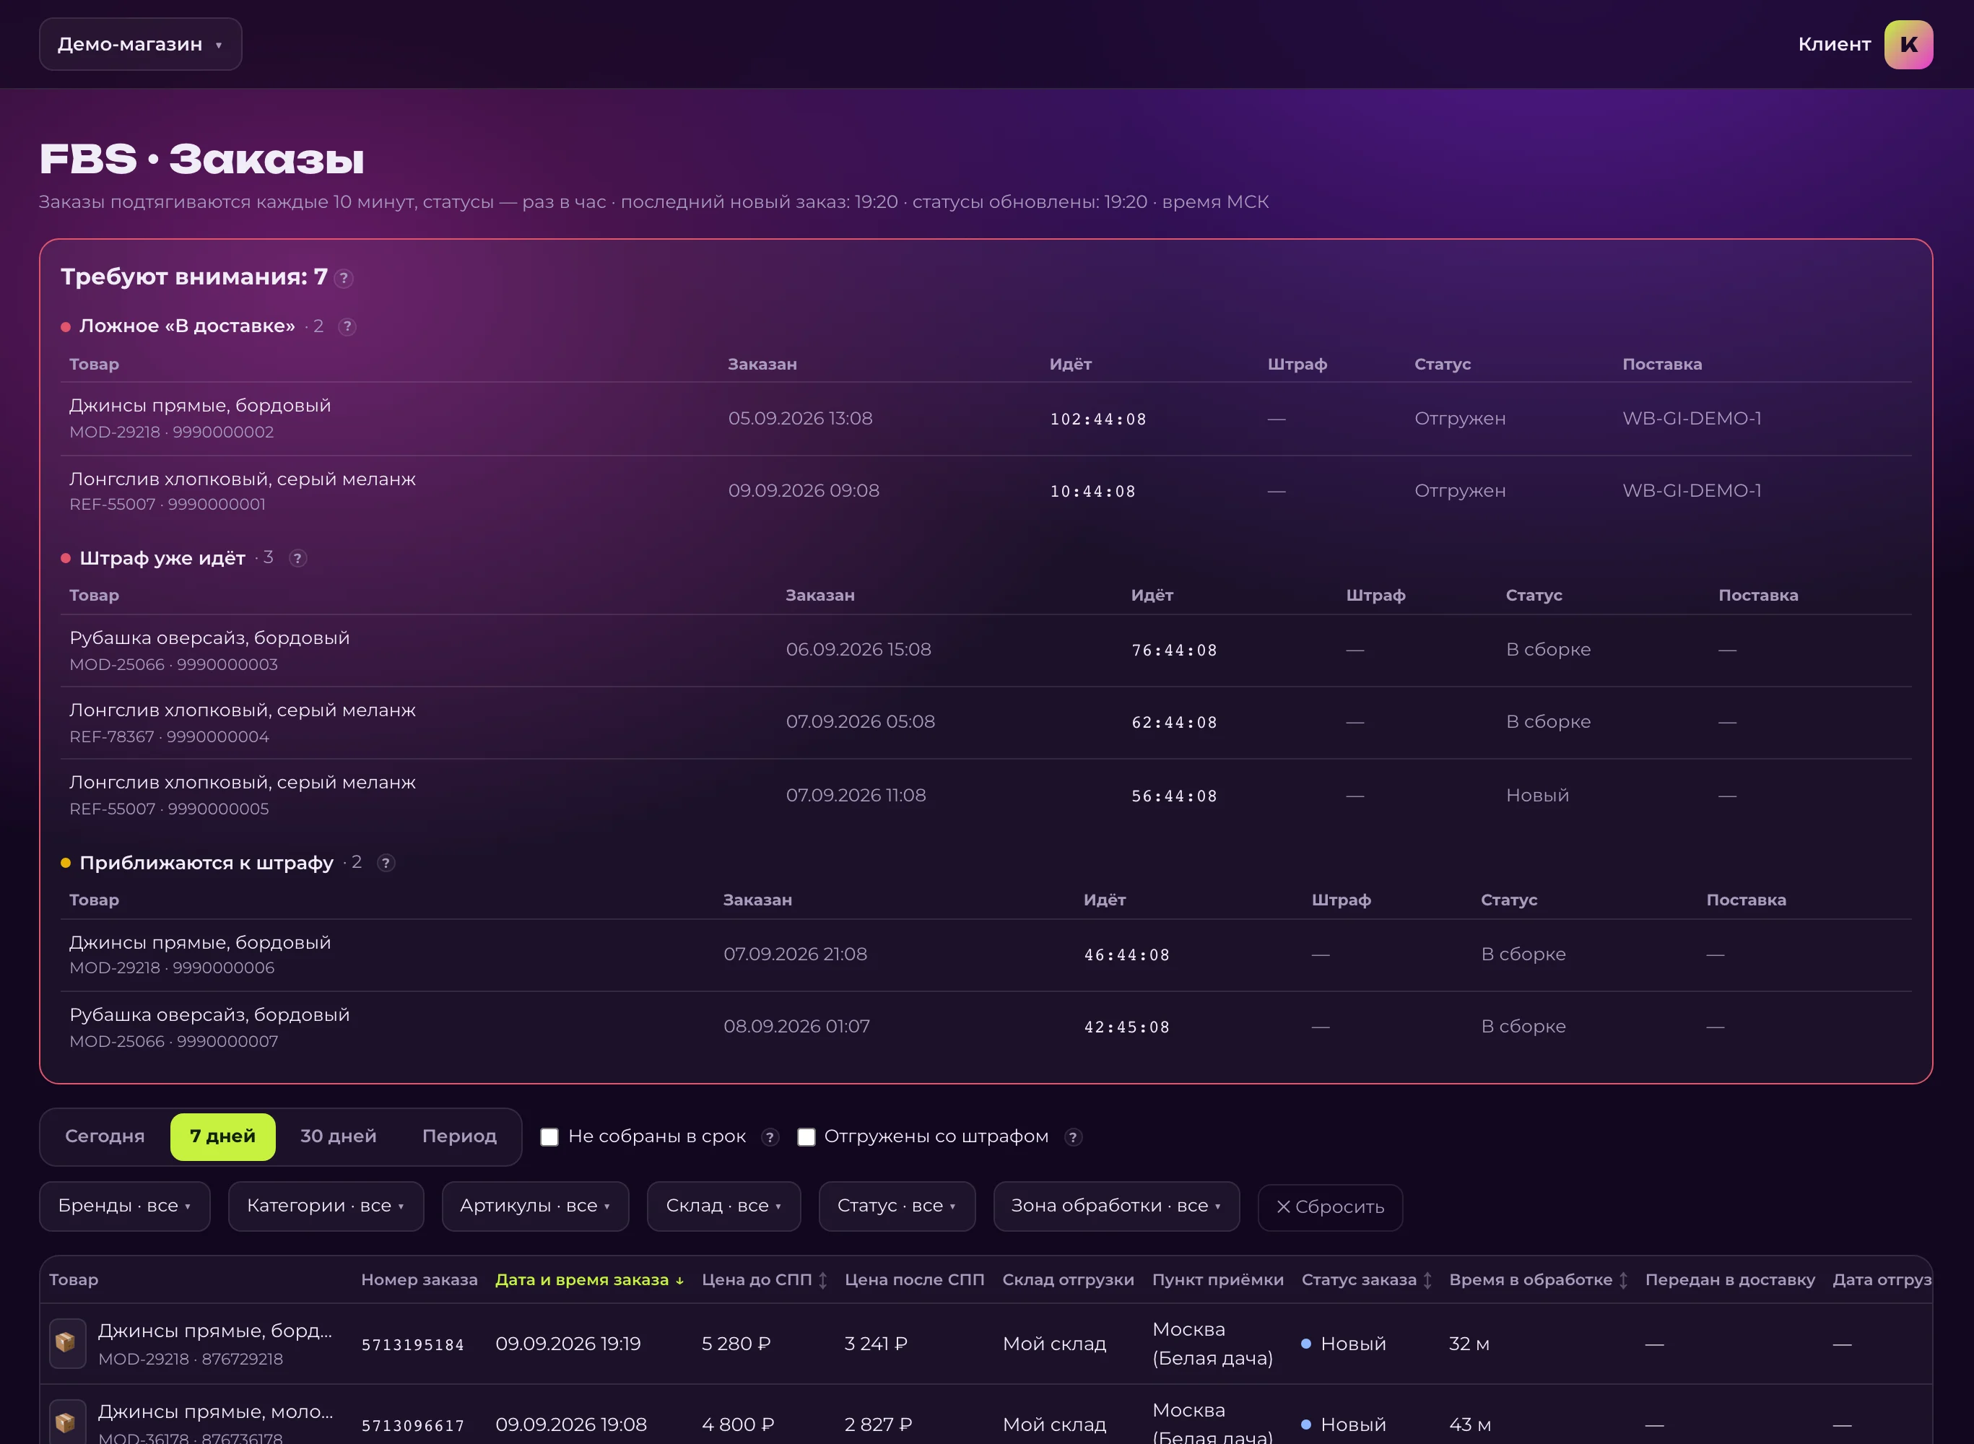
Task: Click price '5 280 ₽' cell
Action: tap(736, 1344)
